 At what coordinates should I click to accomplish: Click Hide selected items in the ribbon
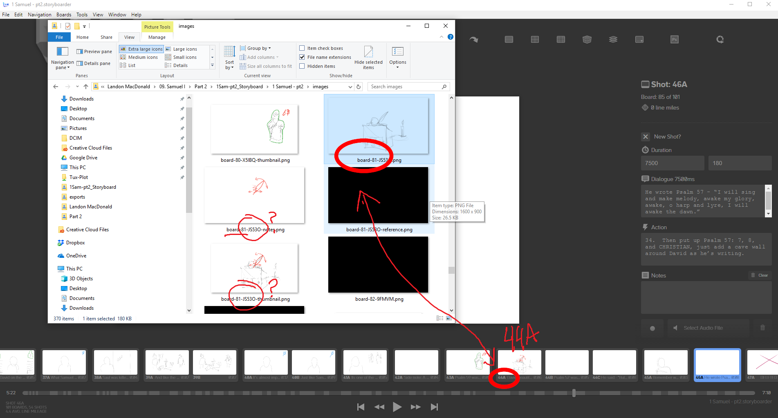(368, 58)
